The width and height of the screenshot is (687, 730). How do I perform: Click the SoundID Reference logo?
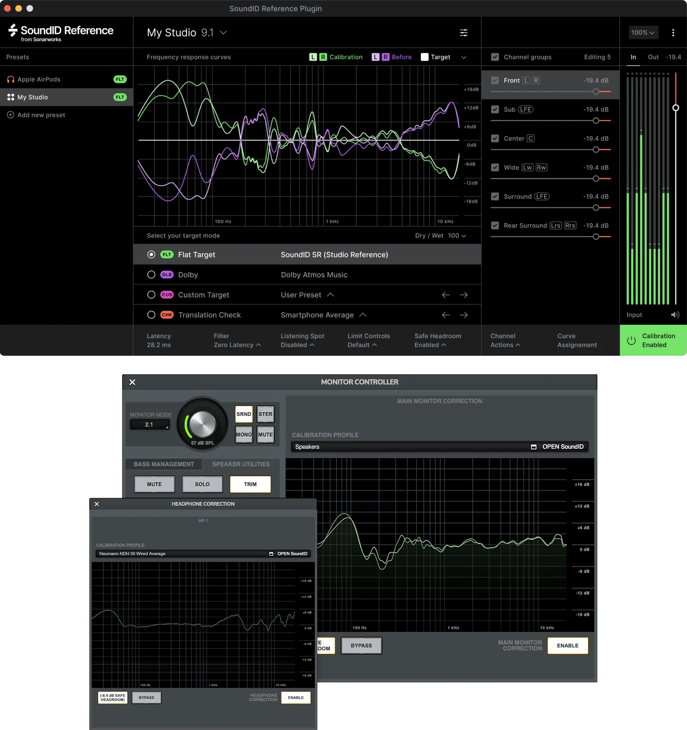point(61,32)
